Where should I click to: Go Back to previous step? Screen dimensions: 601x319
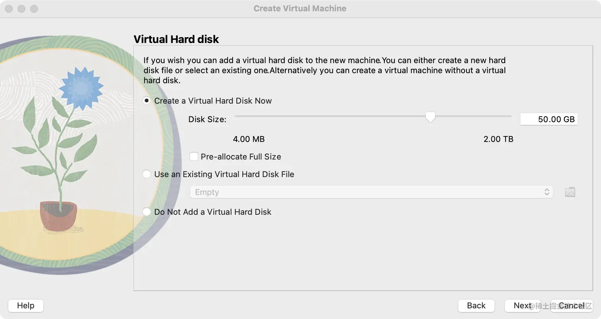[x=476, y=306]
